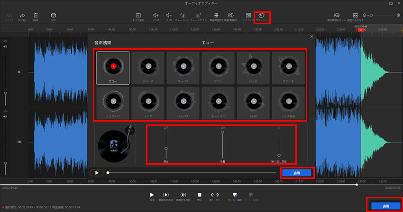The width and height of the screenshot is (403, 212).
Task: Select the Noise removal (ノイズ除去) effect
Action: coord(288,103)
